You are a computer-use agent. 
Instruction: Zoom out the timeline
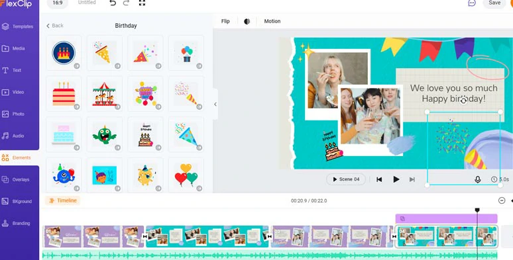coord(502,200)
